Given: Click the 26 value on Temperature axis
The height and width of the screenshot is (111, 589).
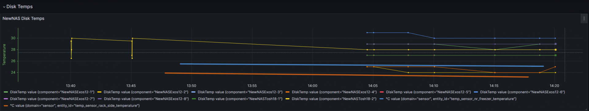Looking at the screenshot, I should [x=13, y=61].
